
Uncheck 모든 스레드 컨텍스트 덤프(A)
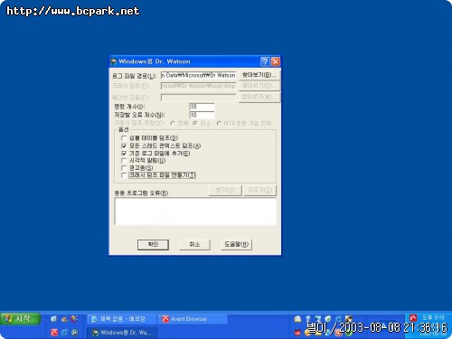tap(124, 146)
